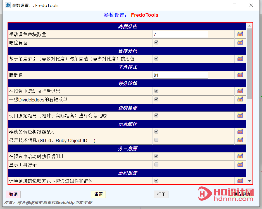This screenshot has width=262, height=209.
Task: Click the SketchUp icon in title bar
Action: pos(8,5)
